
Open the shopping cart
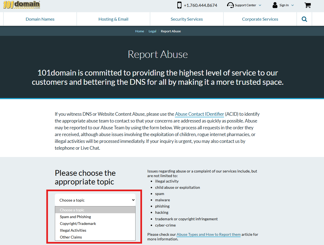pos(307,5)
